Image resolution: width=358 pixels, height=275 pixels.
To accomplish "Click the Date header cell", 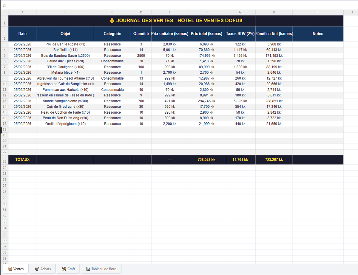I will (22, 34).
